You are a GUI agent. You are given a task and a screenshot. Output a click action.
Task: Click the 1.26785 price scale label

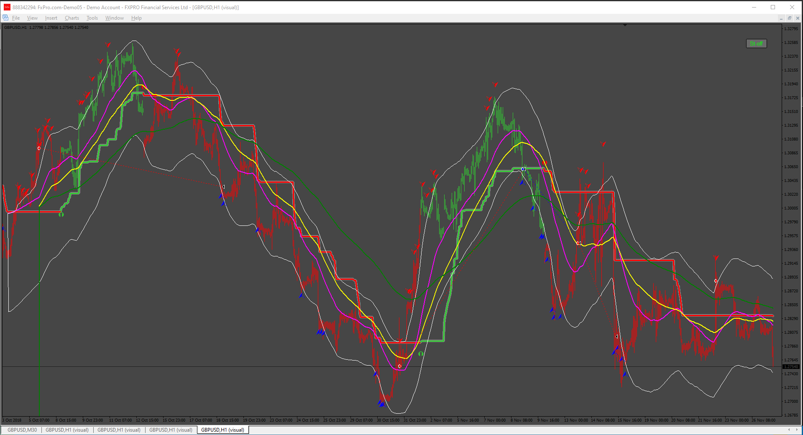click(x=791, y=415)
